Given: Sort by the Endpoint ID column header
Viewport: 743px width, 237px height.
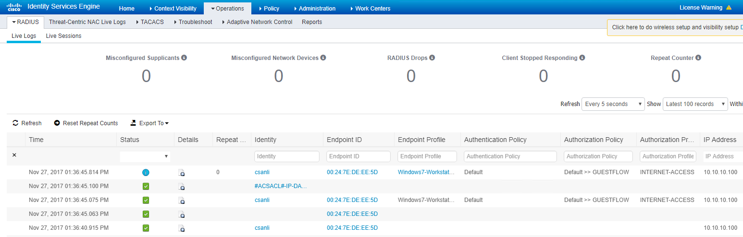Looking at the screenshot, I should tap(344, 140).
